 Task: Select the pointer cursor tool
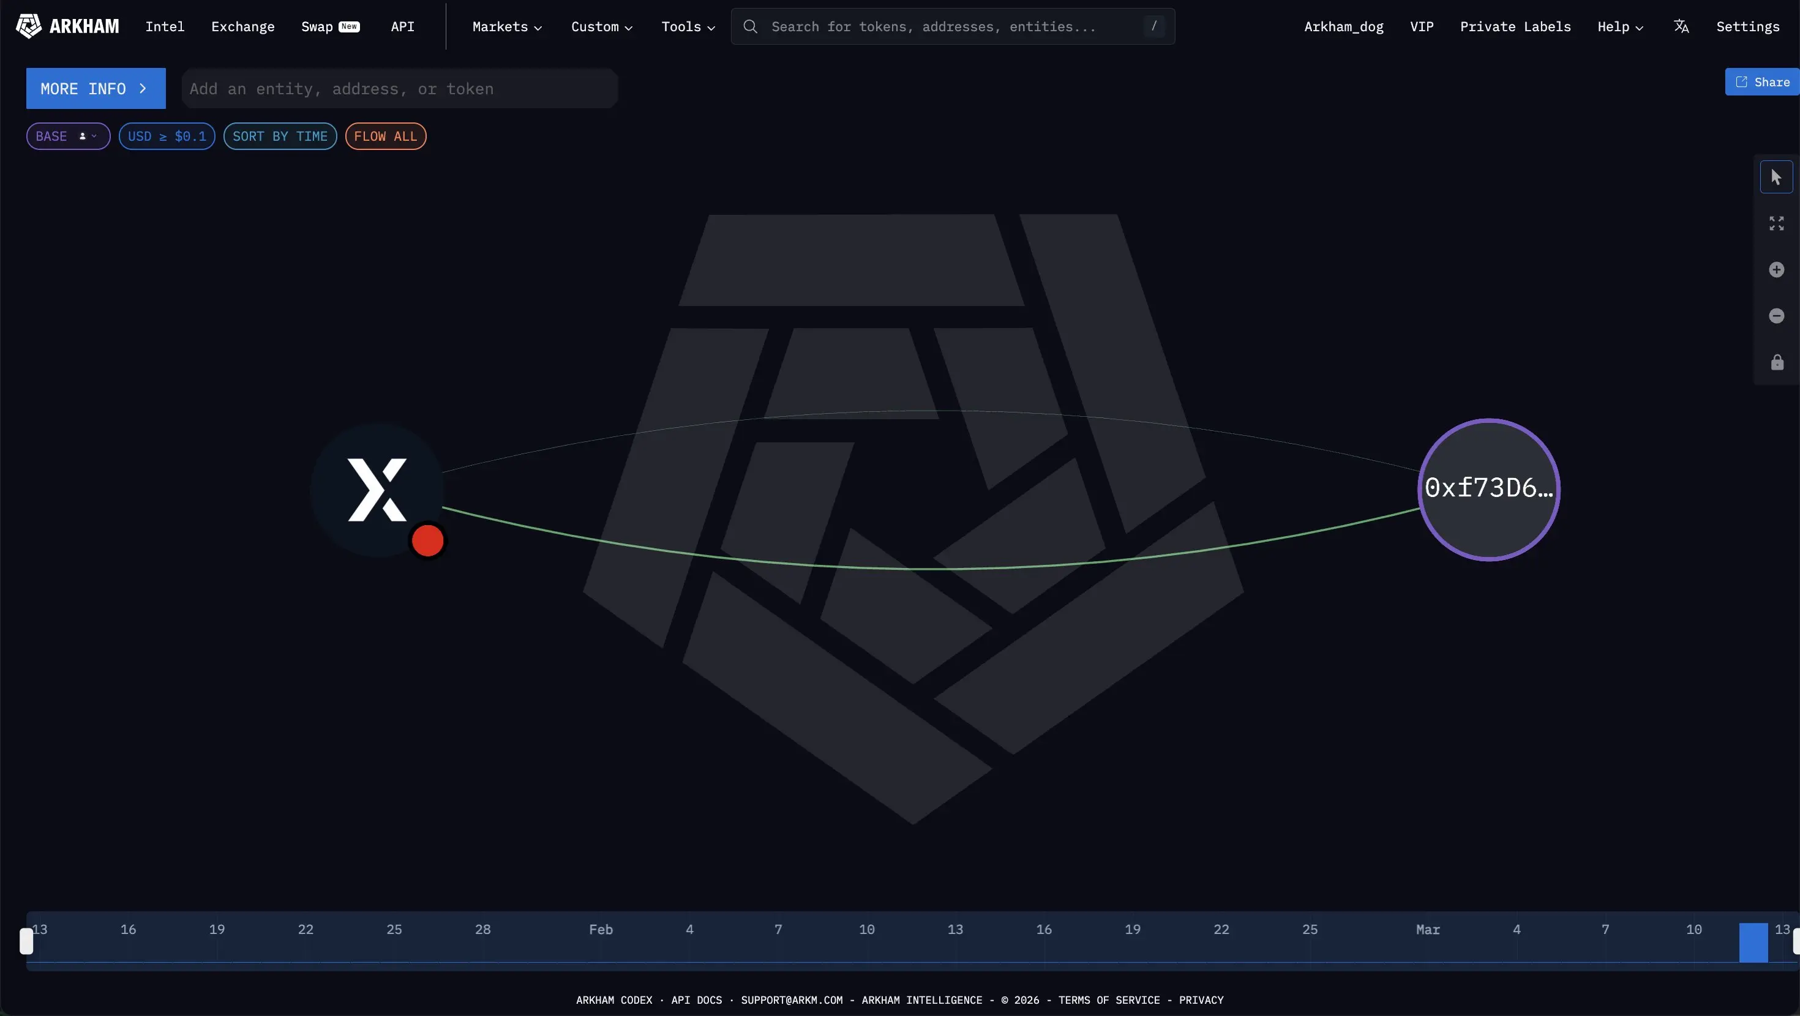pos(1776,177)
